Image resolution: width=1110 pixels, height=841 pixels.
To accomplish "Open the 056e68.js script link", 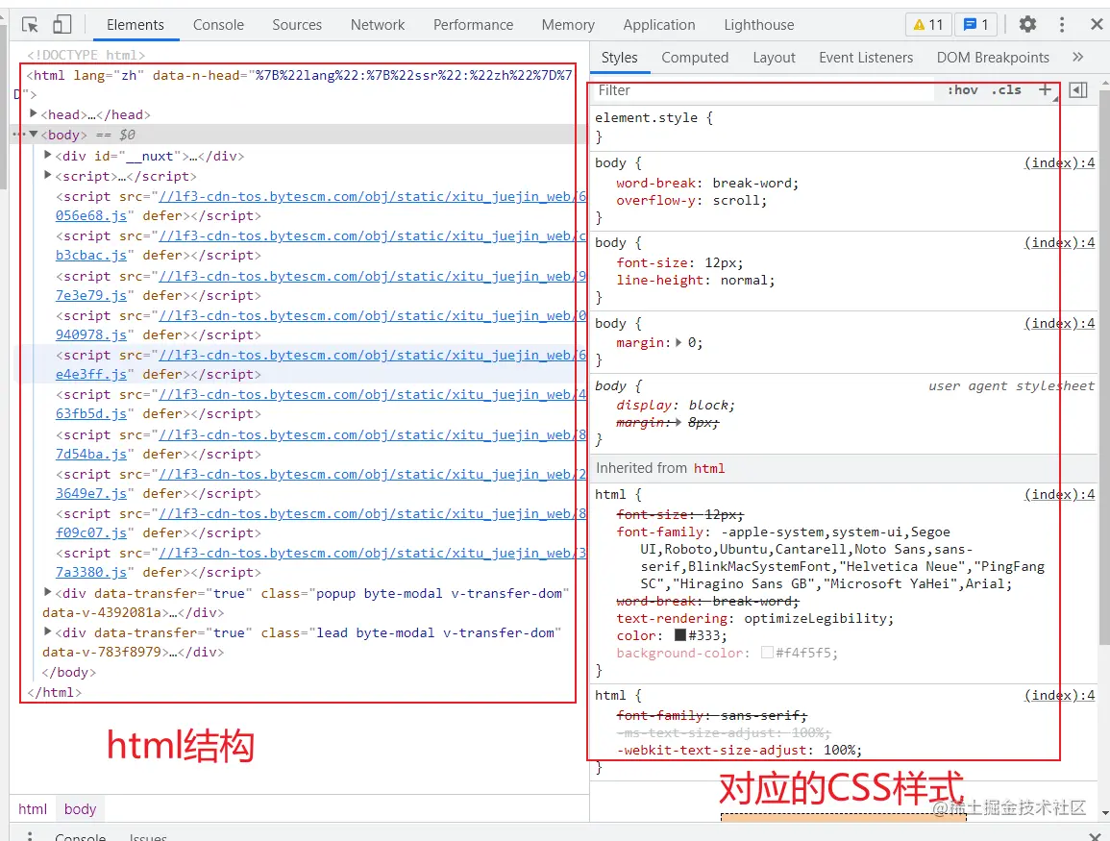I will [x=91, y=216].
